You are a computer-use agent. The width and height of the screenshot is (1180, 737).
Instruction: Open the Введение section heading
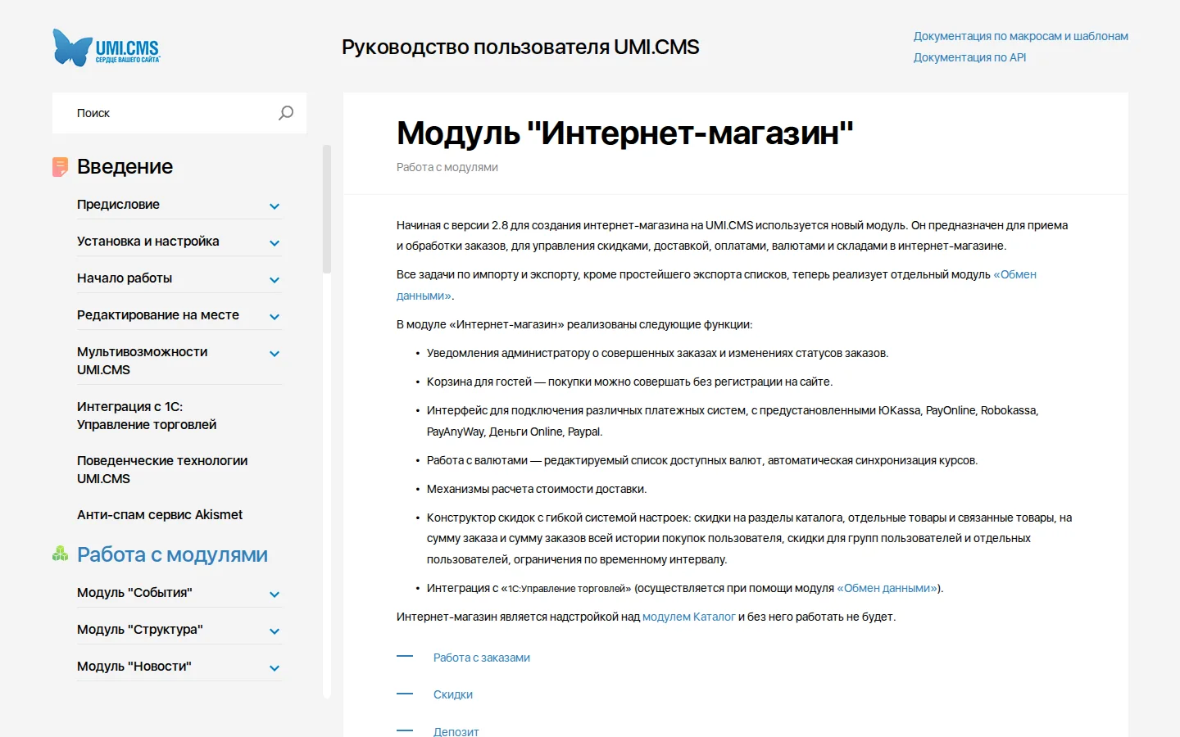coord(125,166)
